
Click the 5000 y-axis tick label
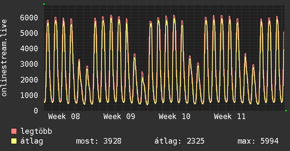[x=29, y=33]
